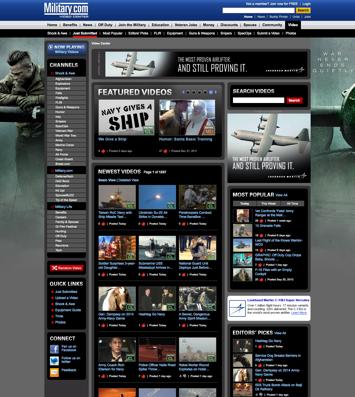Image resolution: width=355 pixels, height=397 pixels.
Task: Click the Random Video shuffle button
Action: [67, 268]
